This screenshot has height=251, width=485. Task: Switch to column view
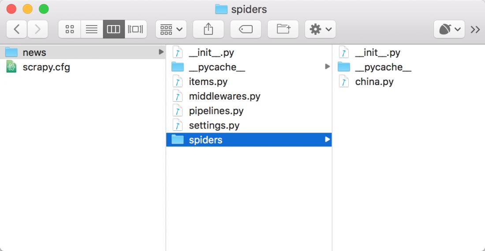[x=113, y=30]
